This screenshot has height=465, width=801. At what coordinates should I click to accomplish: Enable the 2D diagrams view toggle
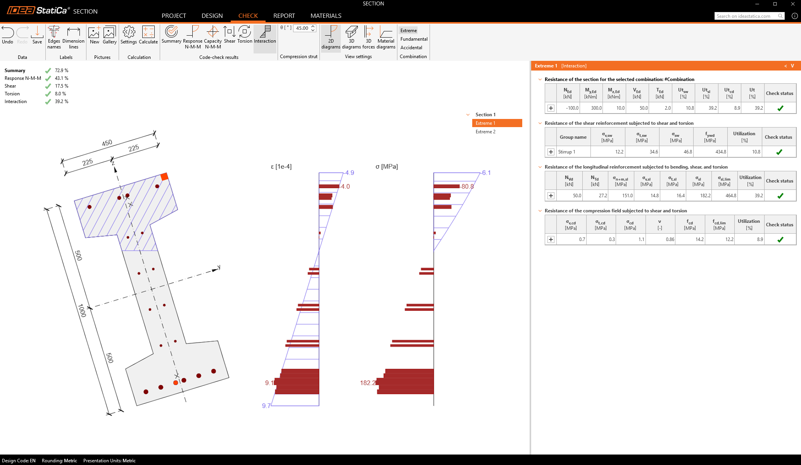coord(331,38)
